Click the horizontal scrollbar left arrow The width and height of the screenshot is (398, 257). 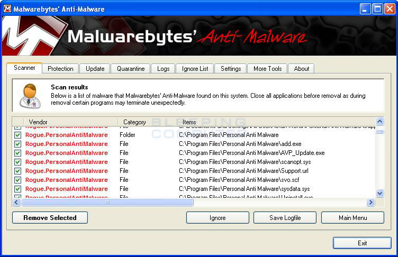(x=16, y=202)
